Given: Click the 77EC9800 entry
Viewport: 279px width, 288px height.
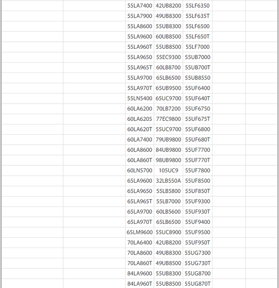Looking at the screenshot, I should (x=168, y=119).
